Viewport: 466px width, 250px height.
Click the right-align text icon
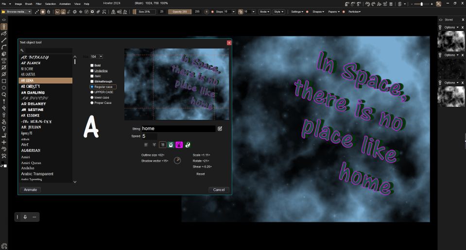tap(163, 145)
